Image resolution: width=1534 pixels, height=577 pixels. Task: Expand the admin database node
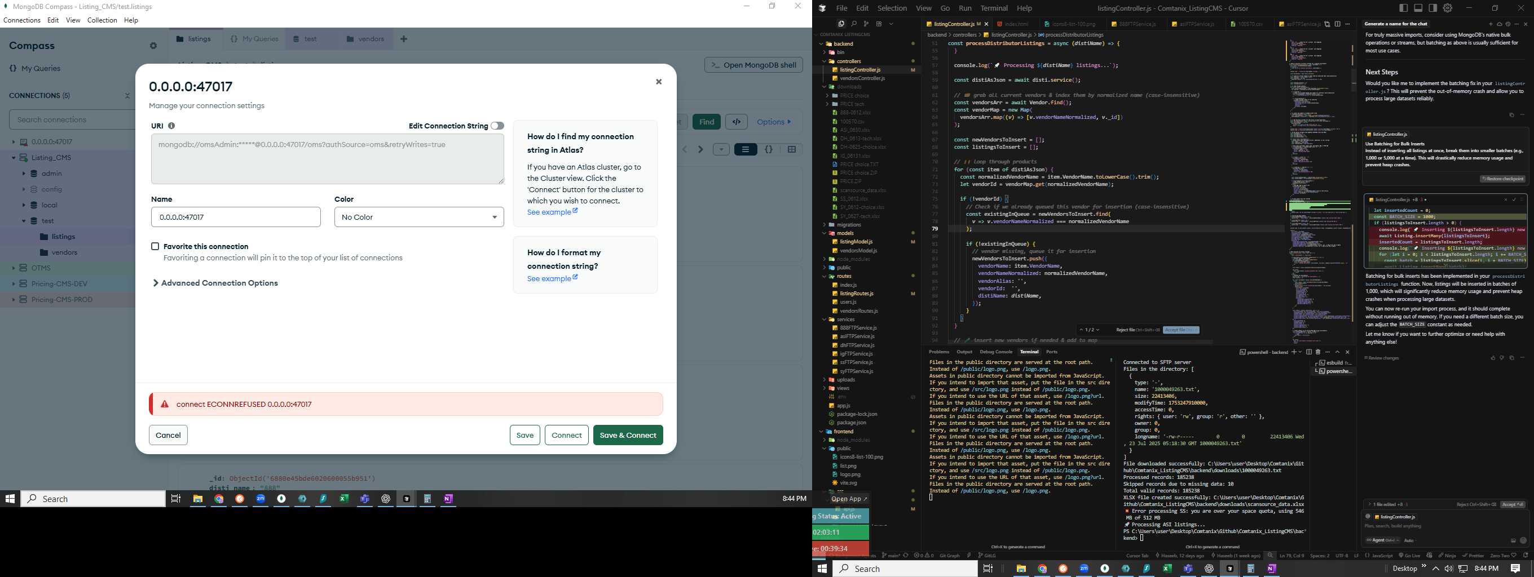(x=24, y=174)
